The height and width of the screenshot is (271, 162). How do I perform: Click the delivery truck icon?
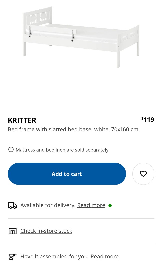(x=12, y=205)
